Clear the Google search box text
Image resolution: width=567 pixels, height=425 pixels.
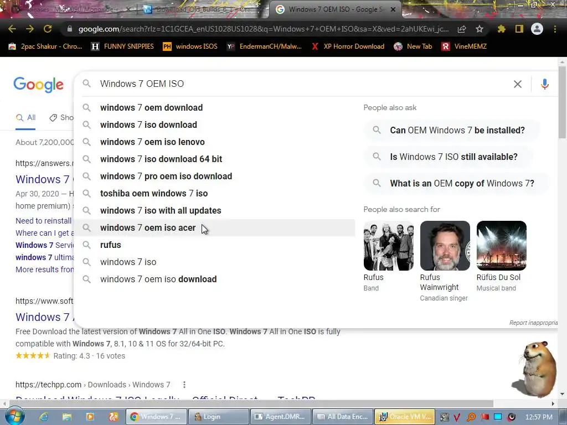click(518, 84)
